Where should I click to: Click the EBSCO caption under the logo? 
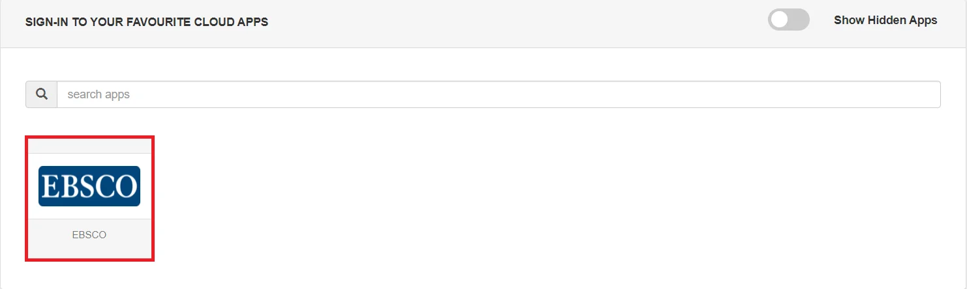[x=89, y=235]
